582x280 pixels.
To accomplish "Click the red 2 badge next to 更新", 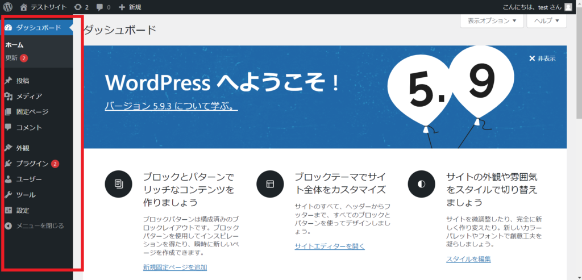I will point(24,58).
